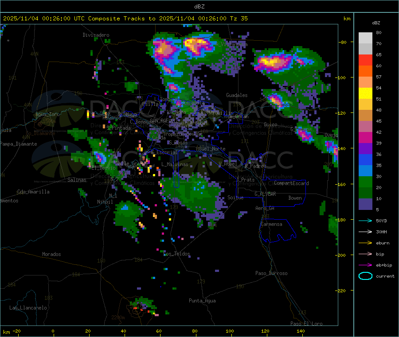Image resolution: width=399 pixels, height=337 pixels.
Task: Select the orange swatch between 60 and 57
Action: pyautogui.click(x=365, y=71)
